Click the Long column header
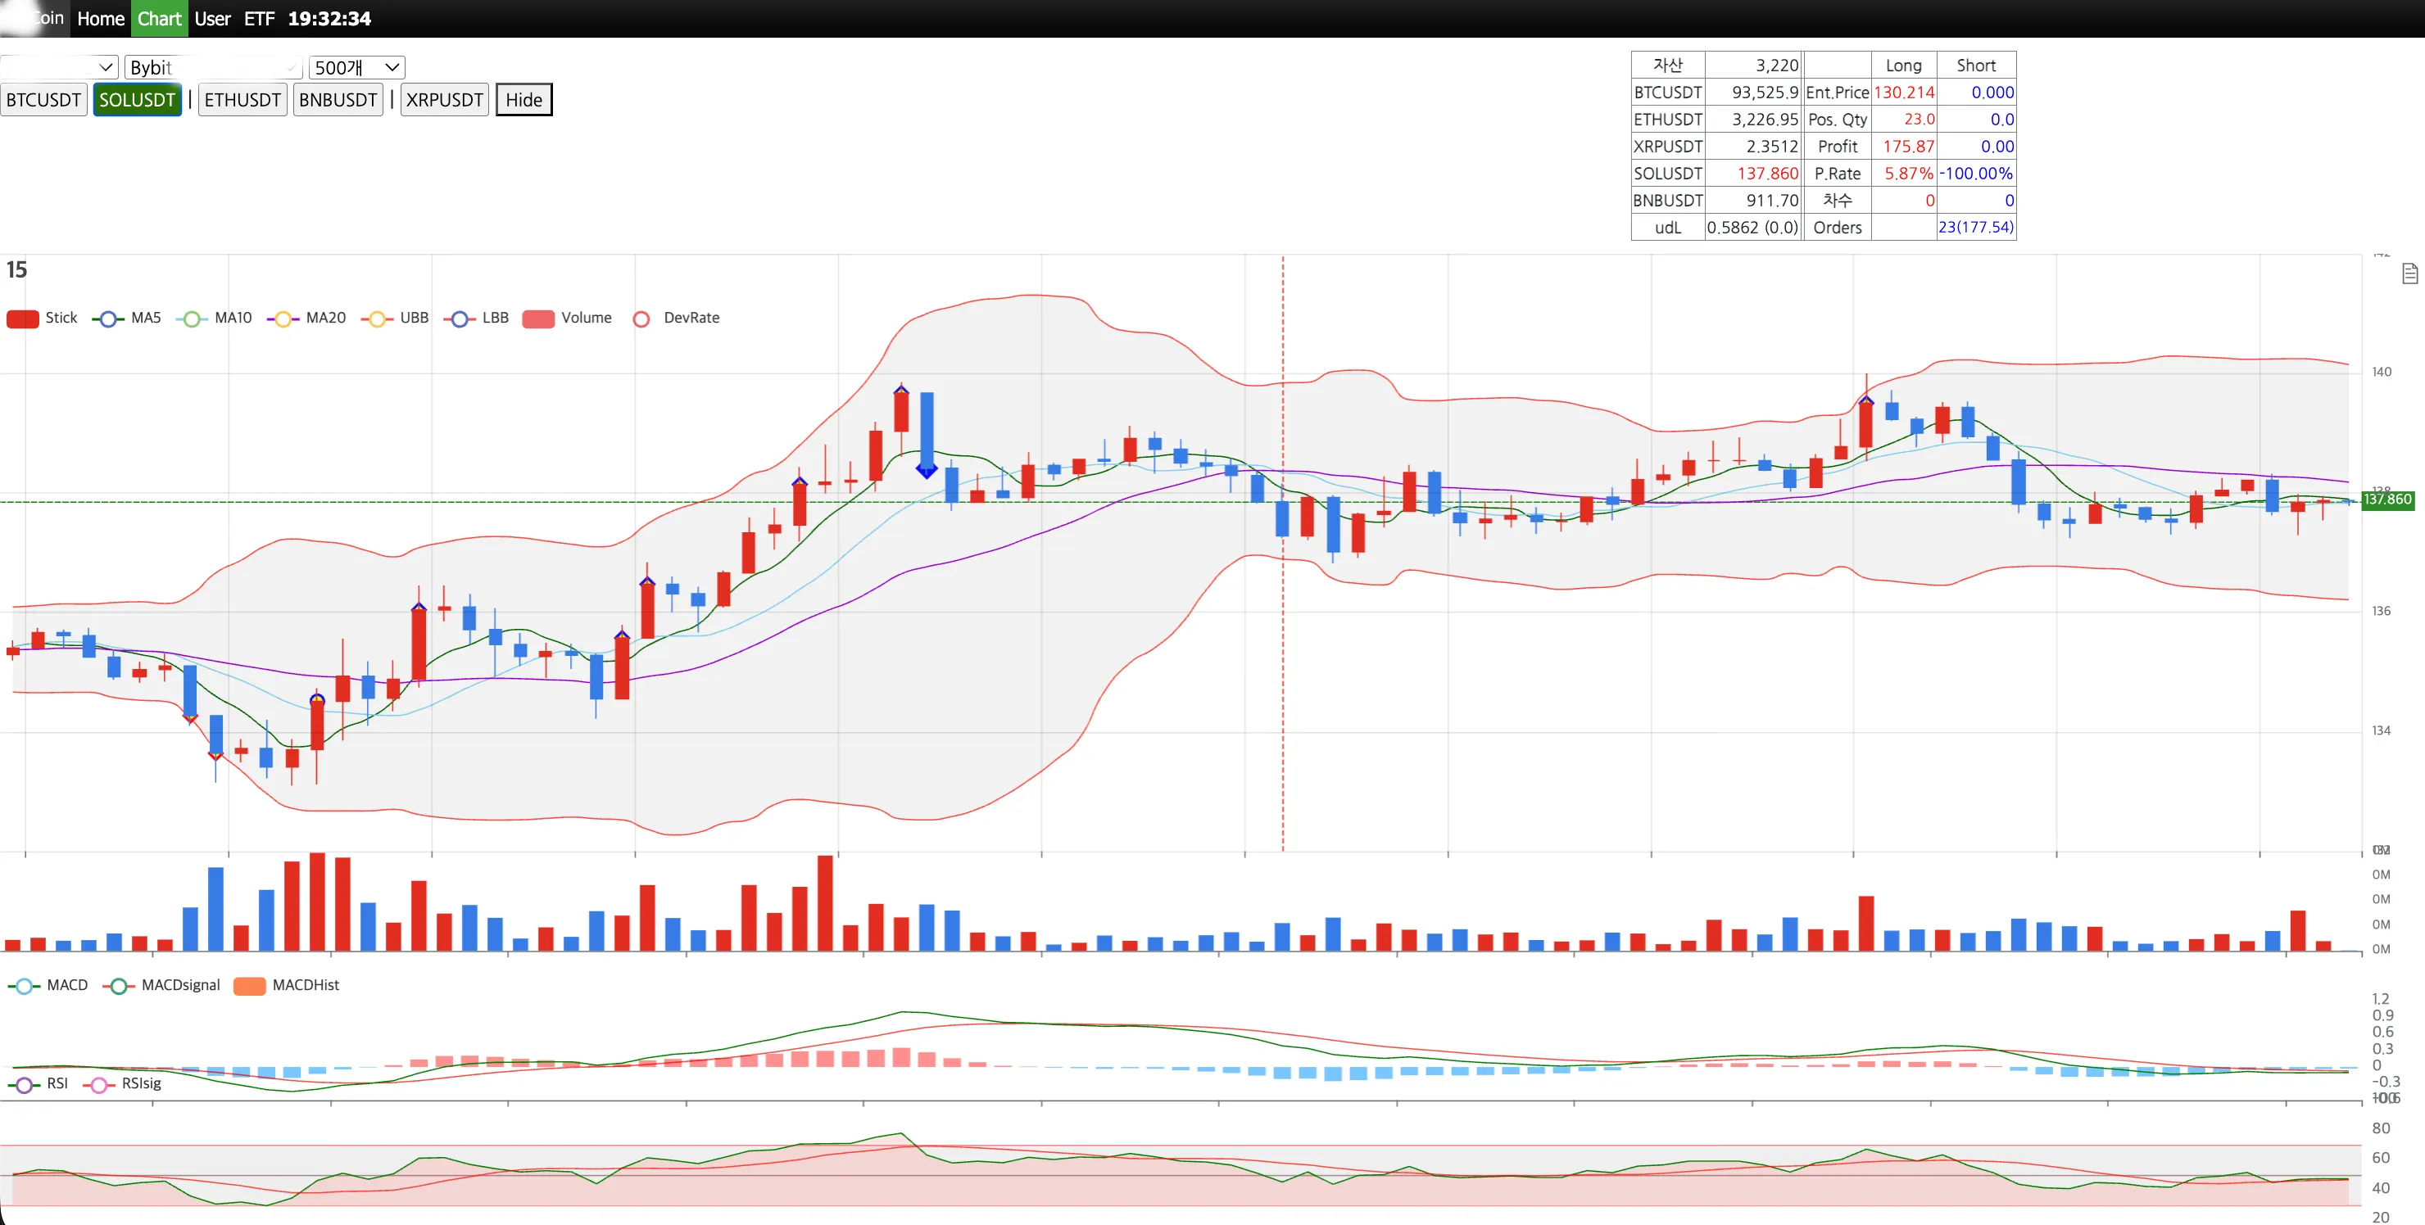The height and width of the screenshot is (1225, 2425). (x=1903, y=65)
